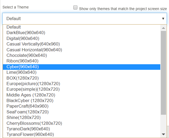The height and width of the screenshot is (138, 169).
Task: Choose Digital(960x640) theme
Action: pos(81,38)
